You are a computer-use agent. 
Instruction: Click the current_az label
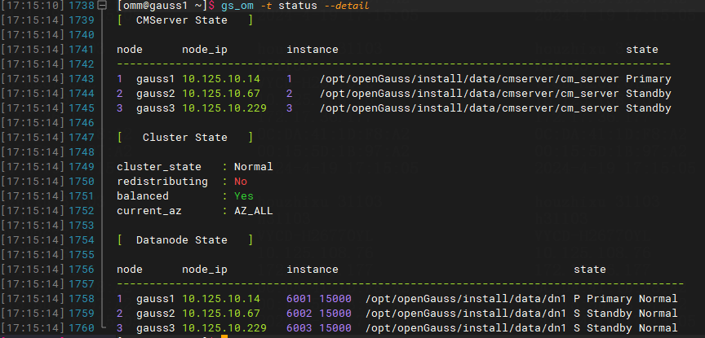click(149, 211)
